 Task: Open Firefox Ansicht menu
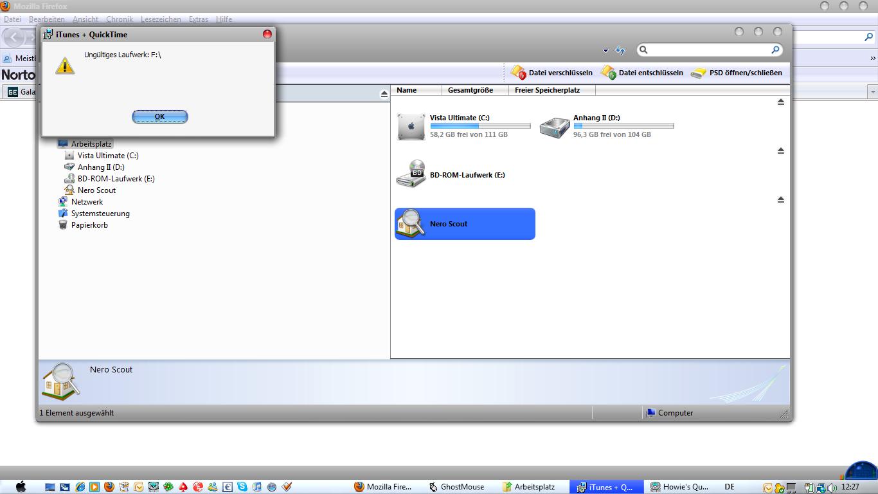point(85,19)
